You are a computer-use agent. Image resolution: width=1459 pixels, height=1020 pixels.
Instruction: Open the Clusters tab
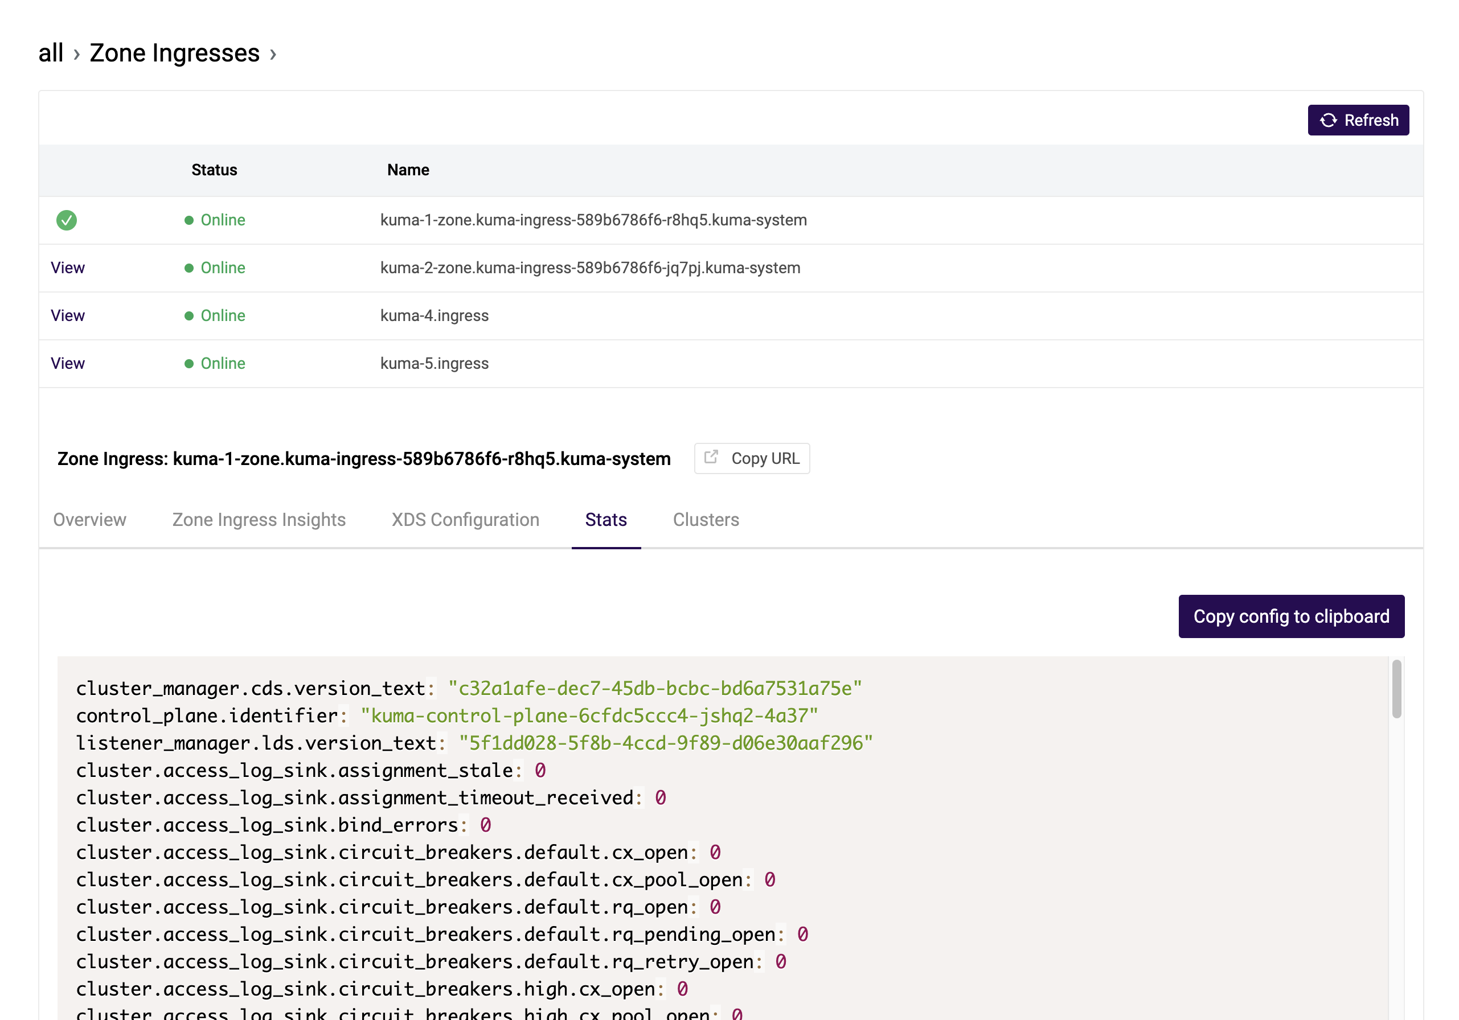[706, 520]
